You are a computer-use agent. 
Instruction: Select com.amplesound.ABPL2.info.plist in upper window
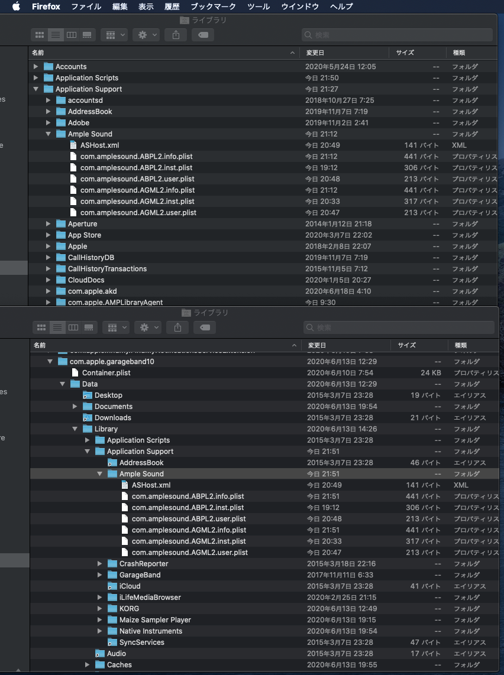(136, 156)
